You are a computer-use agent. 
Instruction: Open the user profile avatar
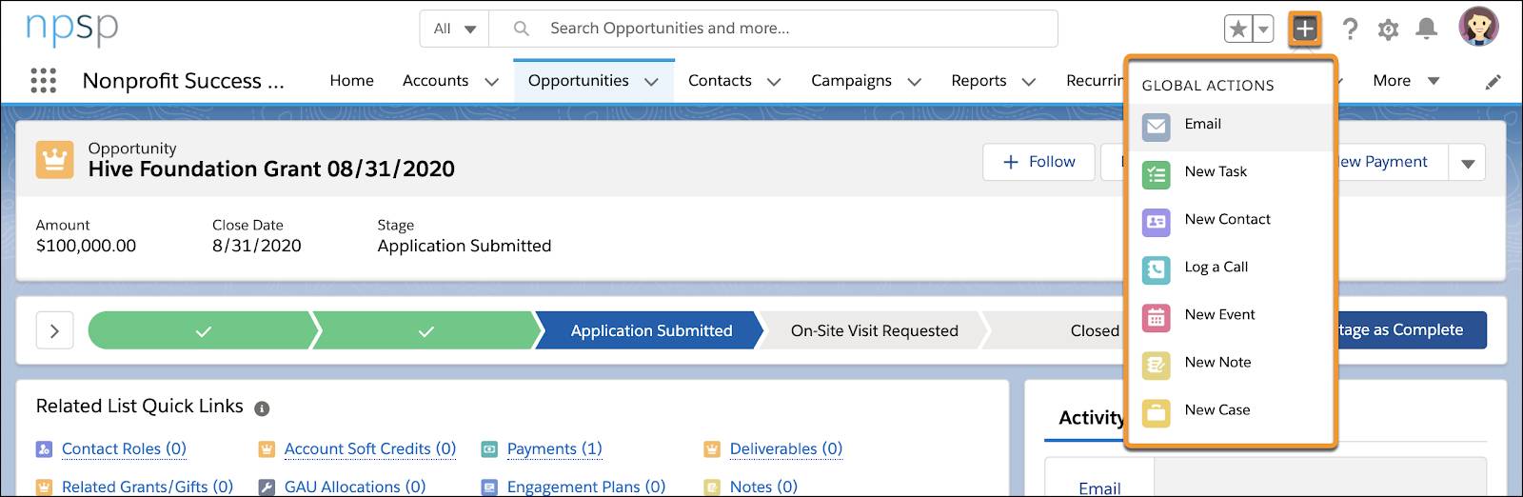click(x=1478, y=27)
